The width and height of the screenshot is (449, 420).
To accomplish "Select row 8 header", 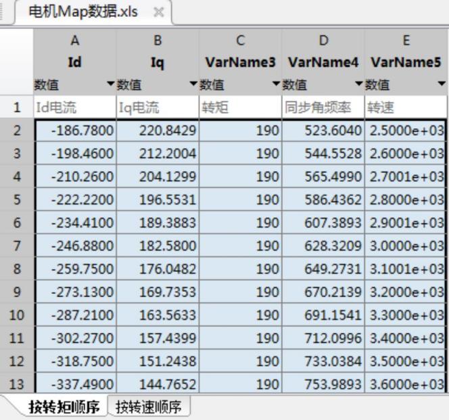I will (x=17, y=269).
